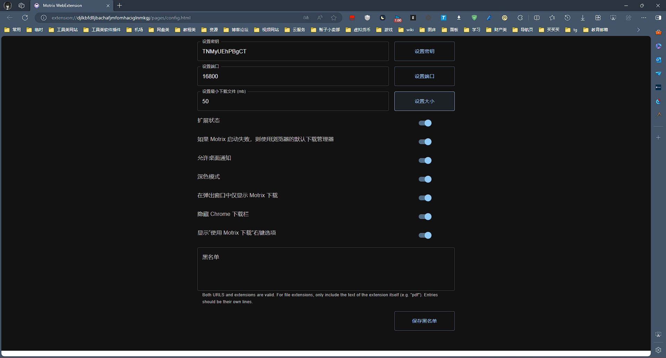666x358 pixels.
Task: Toggle the 扩展状态 switch
Action: coord(425,123)
